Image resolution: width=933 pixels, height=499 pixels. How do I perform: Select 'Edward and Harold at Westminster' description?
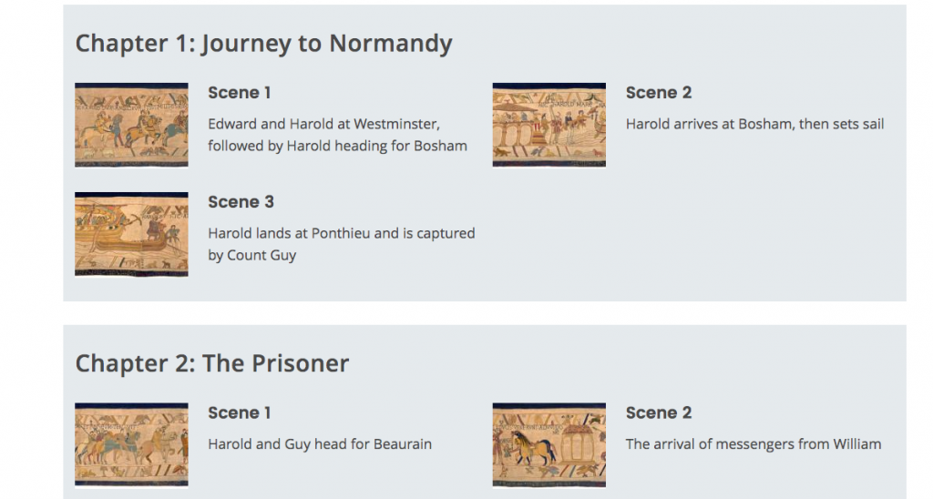[x=337, y=135]
